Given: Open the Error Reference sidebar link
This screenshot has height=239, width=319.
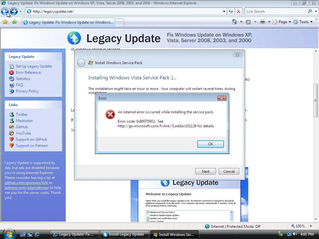Looking at the screenshot, I should [x=28, y=73].
